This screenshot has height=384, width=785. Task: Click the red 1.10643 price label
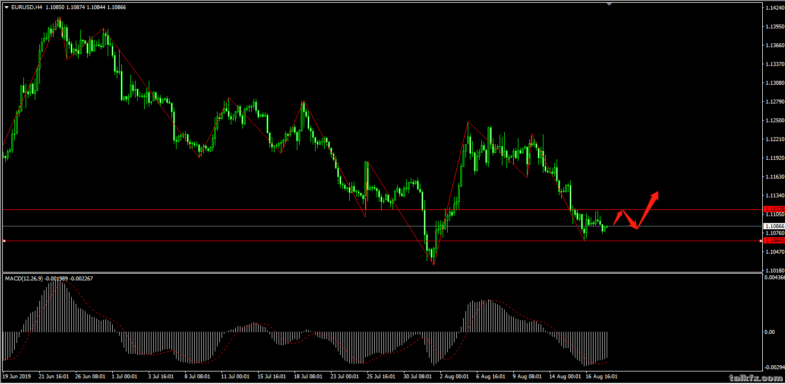[774, 241]
